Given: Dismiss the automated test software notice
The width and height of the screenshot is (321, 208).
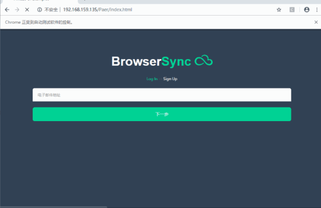Looking at the screenshot, I should [316, 22].
